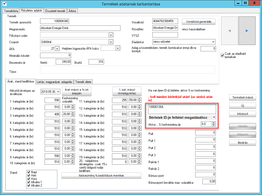Click 'Árat másol a %-ok alapján' button

(77, 91)
